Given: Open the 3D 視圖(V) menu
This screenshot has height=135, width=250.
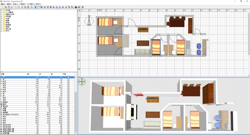Looking at the screenshot, I should [x=31, y=4].
